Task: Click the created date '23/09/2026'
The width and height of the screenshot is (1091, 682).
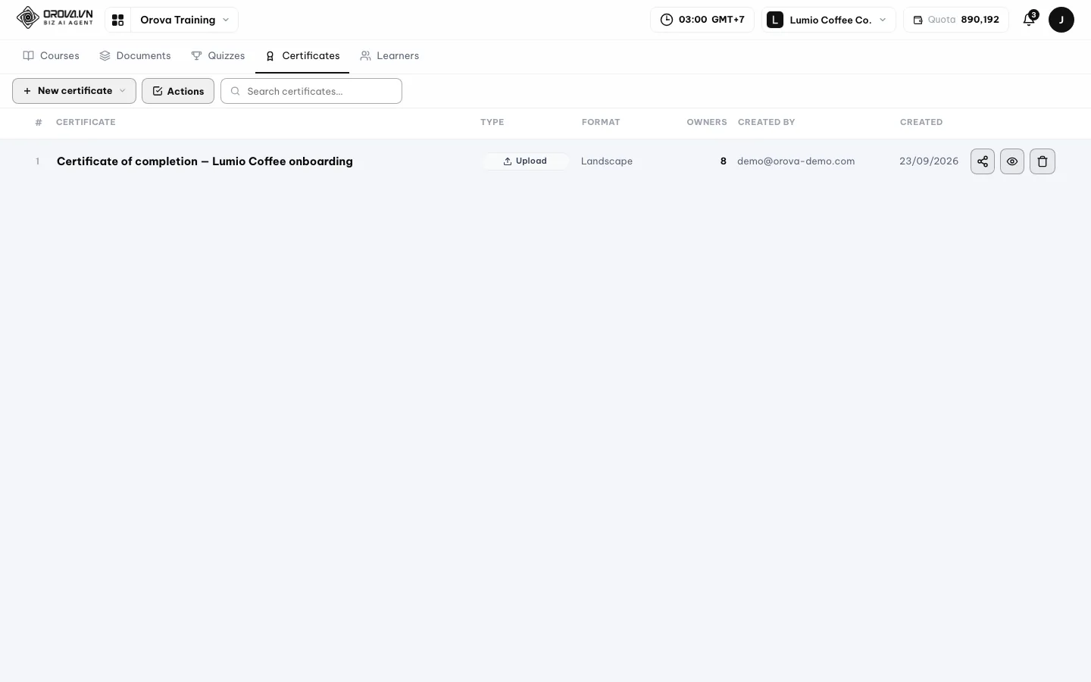Action: point(929,161)
